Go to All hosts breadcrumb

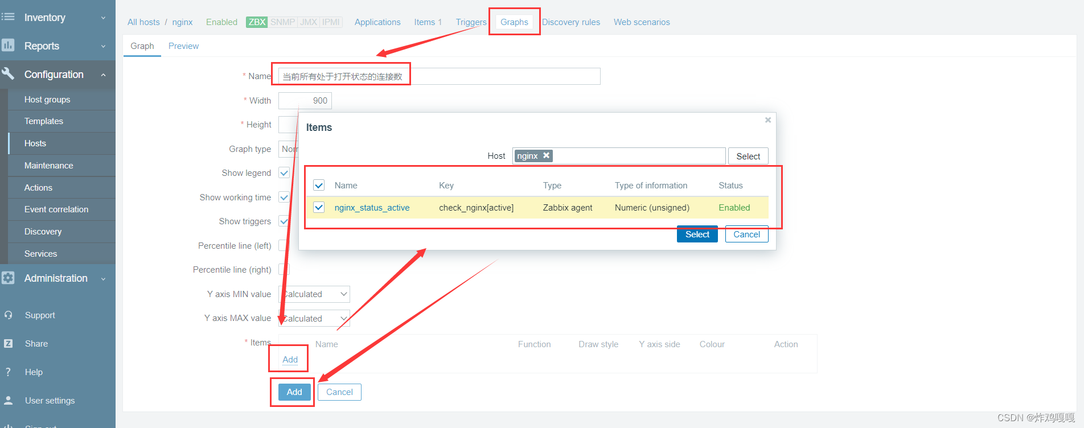tap(143, 22)
